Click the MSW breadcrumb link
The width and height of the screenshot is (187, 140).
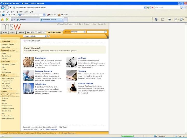pyautogui.click(x=25, y=41)
